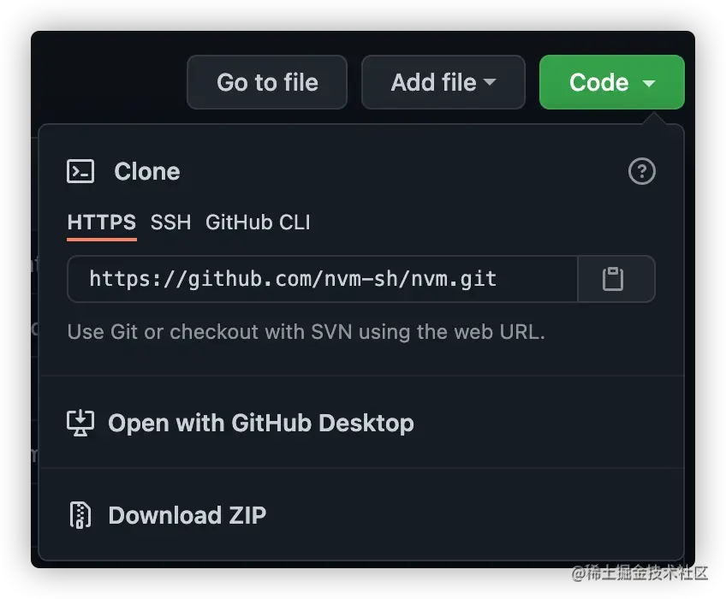Click the green Code button label

tap(598, 82)
